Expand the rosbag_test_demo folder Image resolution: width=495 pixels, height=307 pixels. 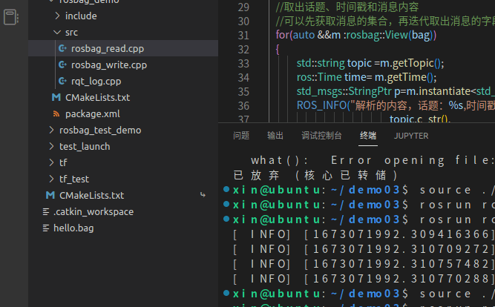(x=51, y=130)
